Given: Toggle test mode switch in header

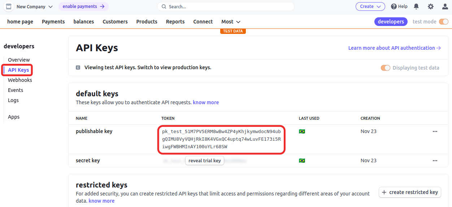Looking at the screenshot, I should tap(444, 22).
